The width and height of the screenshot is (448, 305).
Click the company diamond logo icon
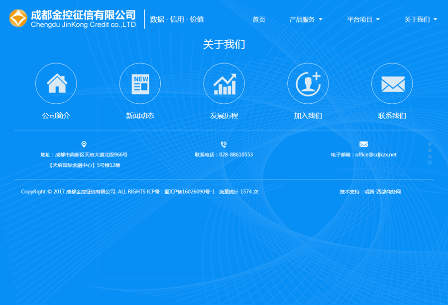[x=18, y=18]
